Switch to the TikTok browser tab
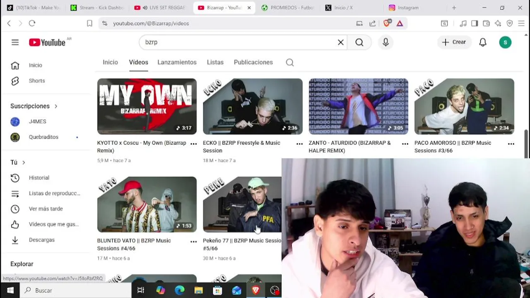The width and height of the screenshot is (530, 298). (33, 7)
